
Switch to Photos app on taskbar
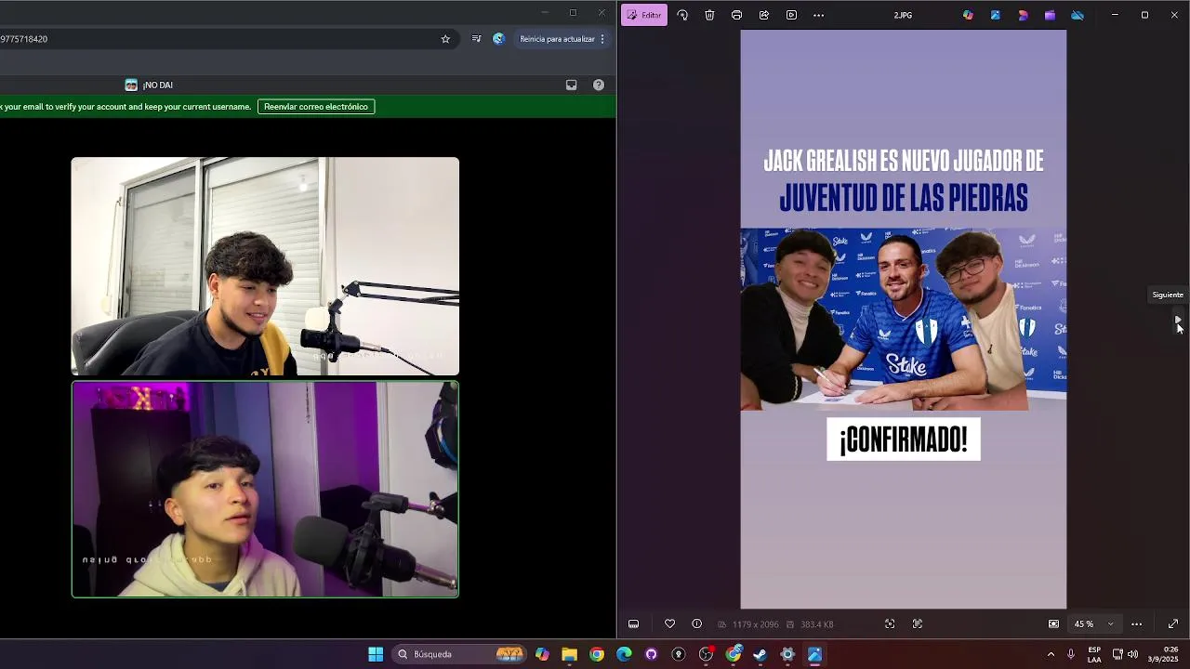click(x=814, y=654)
